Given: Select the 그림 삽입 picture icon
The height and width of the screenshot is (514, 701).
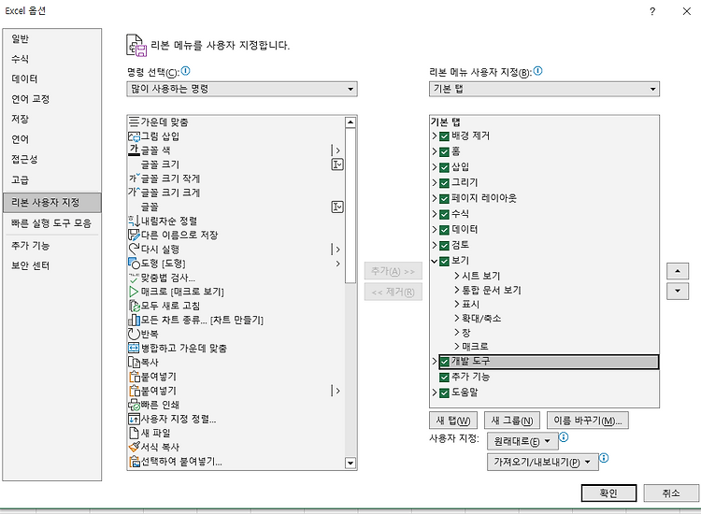Looking at the screenshot, I should 134,136.
